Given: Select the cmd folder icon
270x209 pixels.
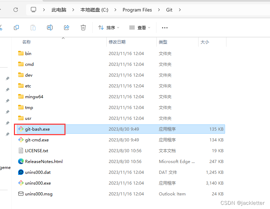Looking at the screenshot, I should (21, 64).
